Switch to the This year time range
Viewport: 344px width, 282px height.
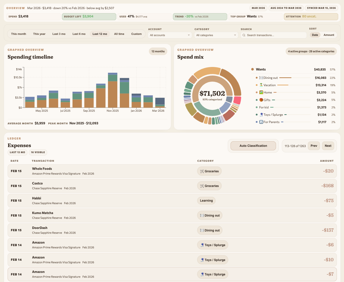pyautogui.click(x=39, y=34)
